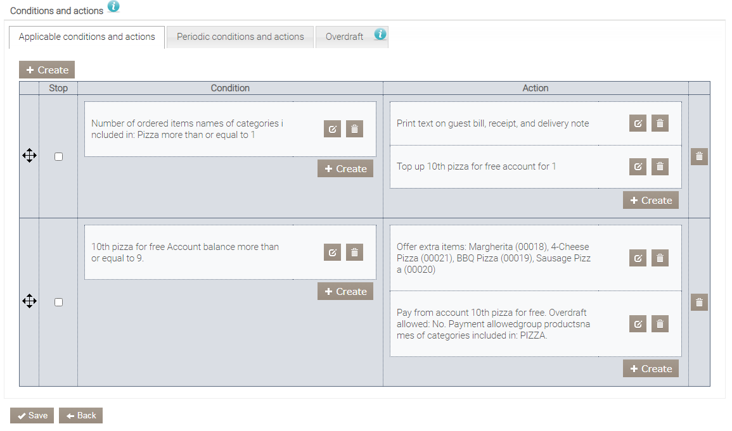Switch to Periodic conditions and actions tab

[240, 37]
